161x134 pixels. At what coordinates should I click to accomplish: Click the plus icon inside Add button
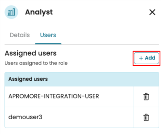tap(141, 58)
